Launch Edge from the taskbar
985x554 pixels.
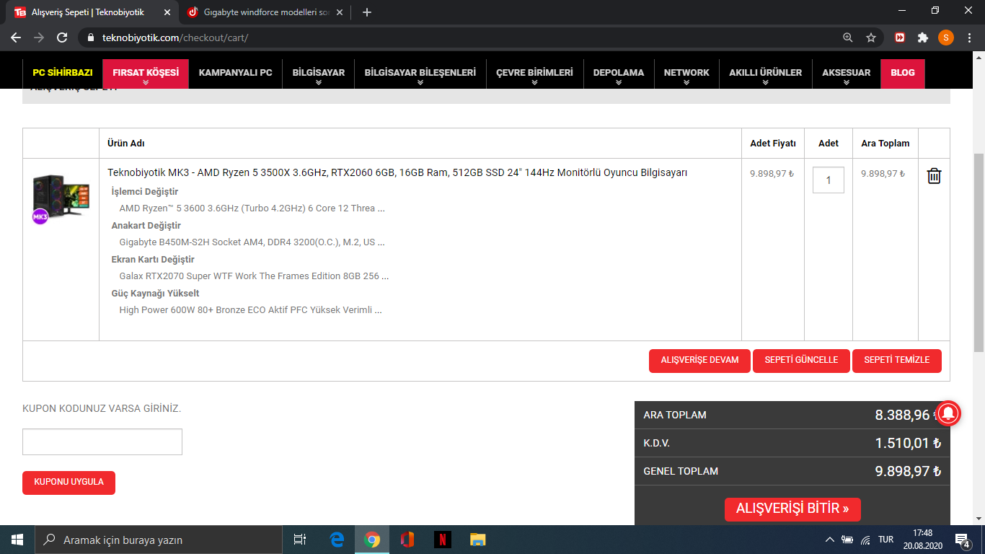tap(337, 540)
